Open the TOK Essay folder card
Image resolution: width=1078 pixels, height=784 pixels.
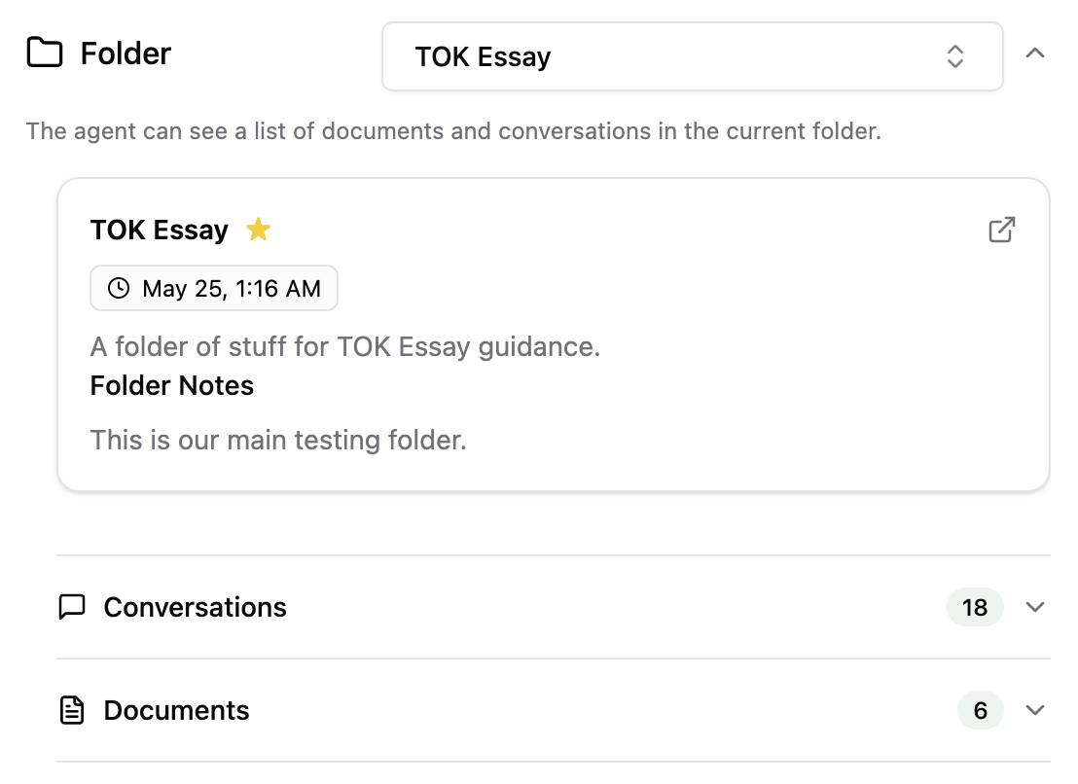tap(555, 334)
